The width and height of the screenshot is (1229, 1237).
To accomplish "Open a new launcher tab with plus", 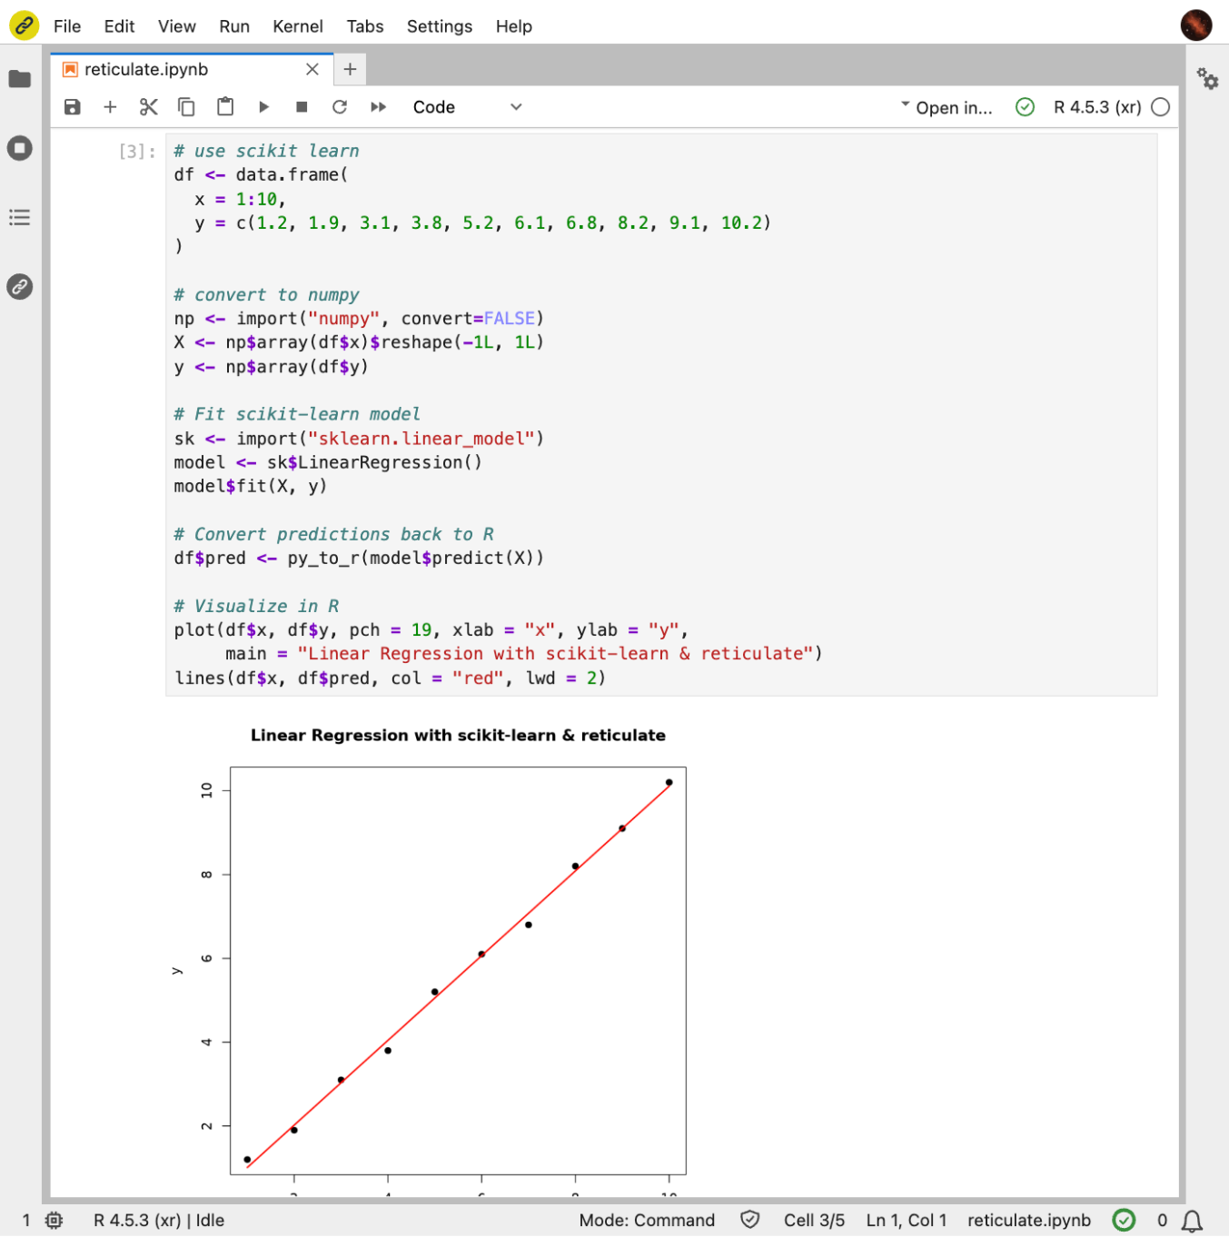I will [x=350, y=69].
